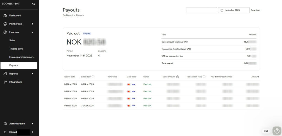Open Trading days page

click(16, 49)
